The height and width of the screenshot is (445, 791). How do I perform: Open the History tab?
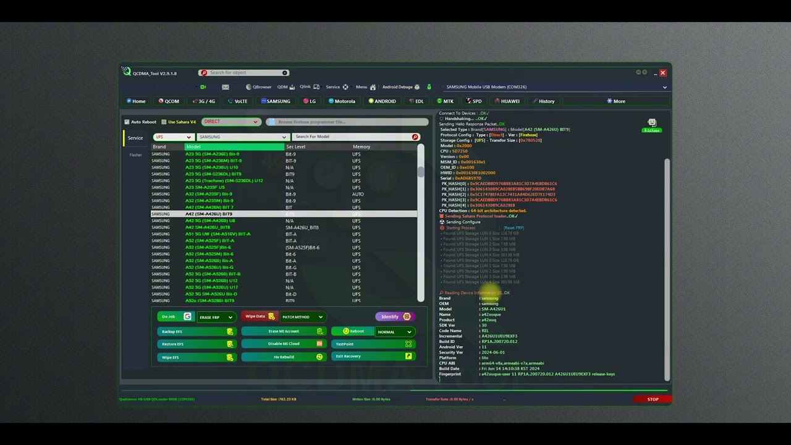(543, 101)
